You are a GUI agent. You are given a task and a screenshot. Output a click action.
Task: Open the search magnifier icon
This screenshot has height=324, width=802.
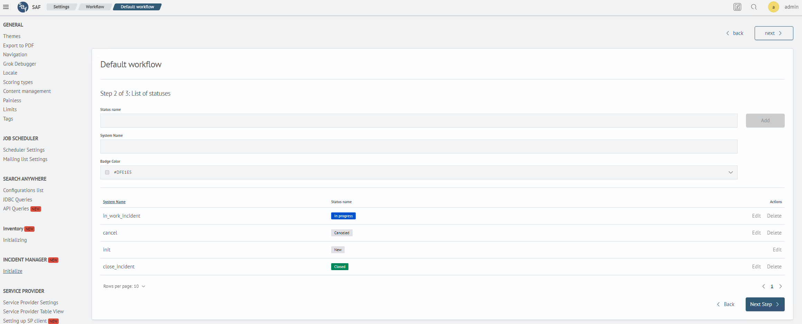coord(754,7)
